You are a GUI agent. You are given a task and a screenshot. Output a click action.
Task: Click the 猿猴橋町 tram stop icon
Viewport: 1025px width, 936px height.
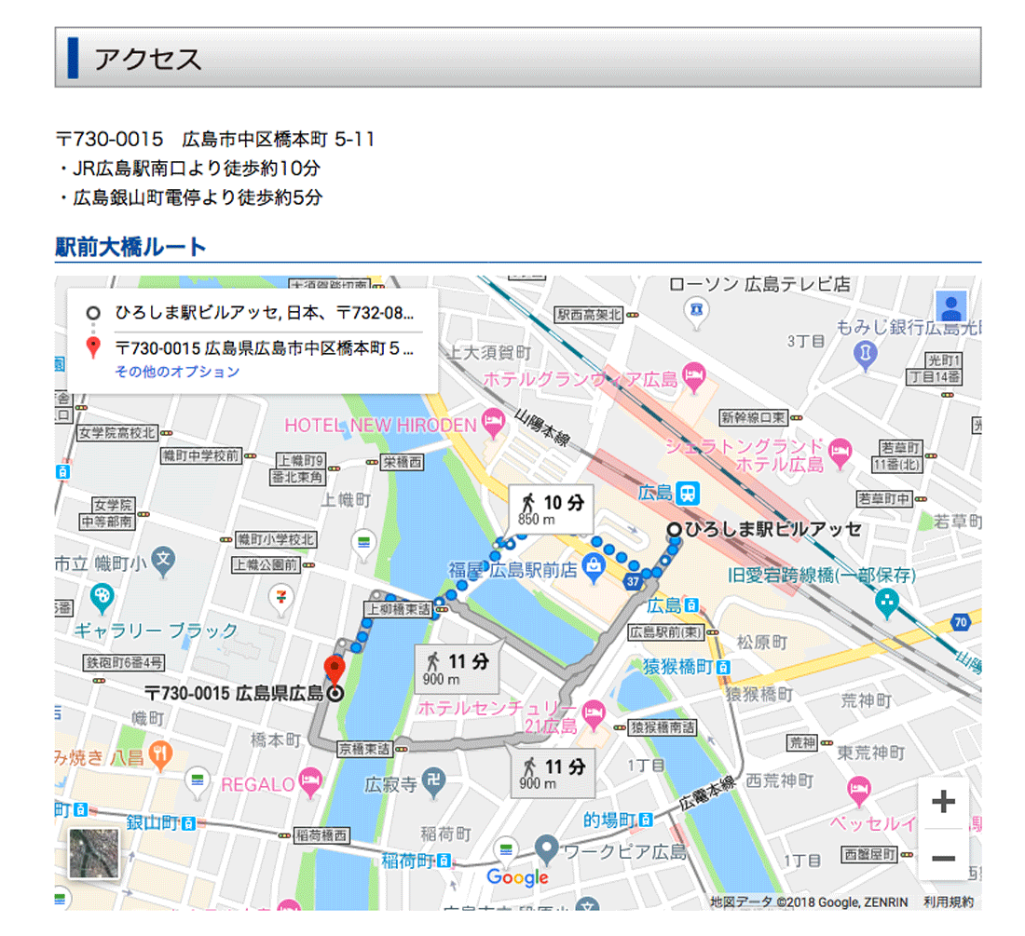723,667
